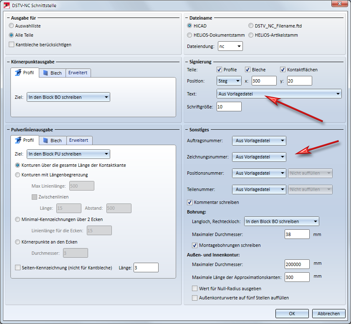
Task: Open Ziel dropdown showing Block PU
Action: [x=68, y=154]
